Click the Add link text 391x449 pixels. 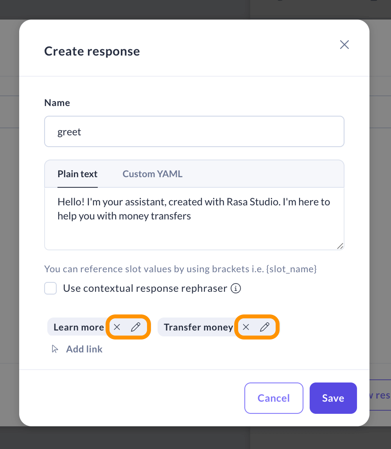click(x=84, y=349)
